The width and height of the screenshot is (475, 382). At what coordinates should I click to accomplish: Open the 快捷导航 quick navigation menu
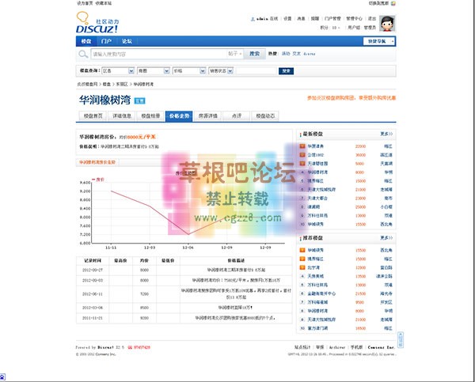[x=378, y=40]
